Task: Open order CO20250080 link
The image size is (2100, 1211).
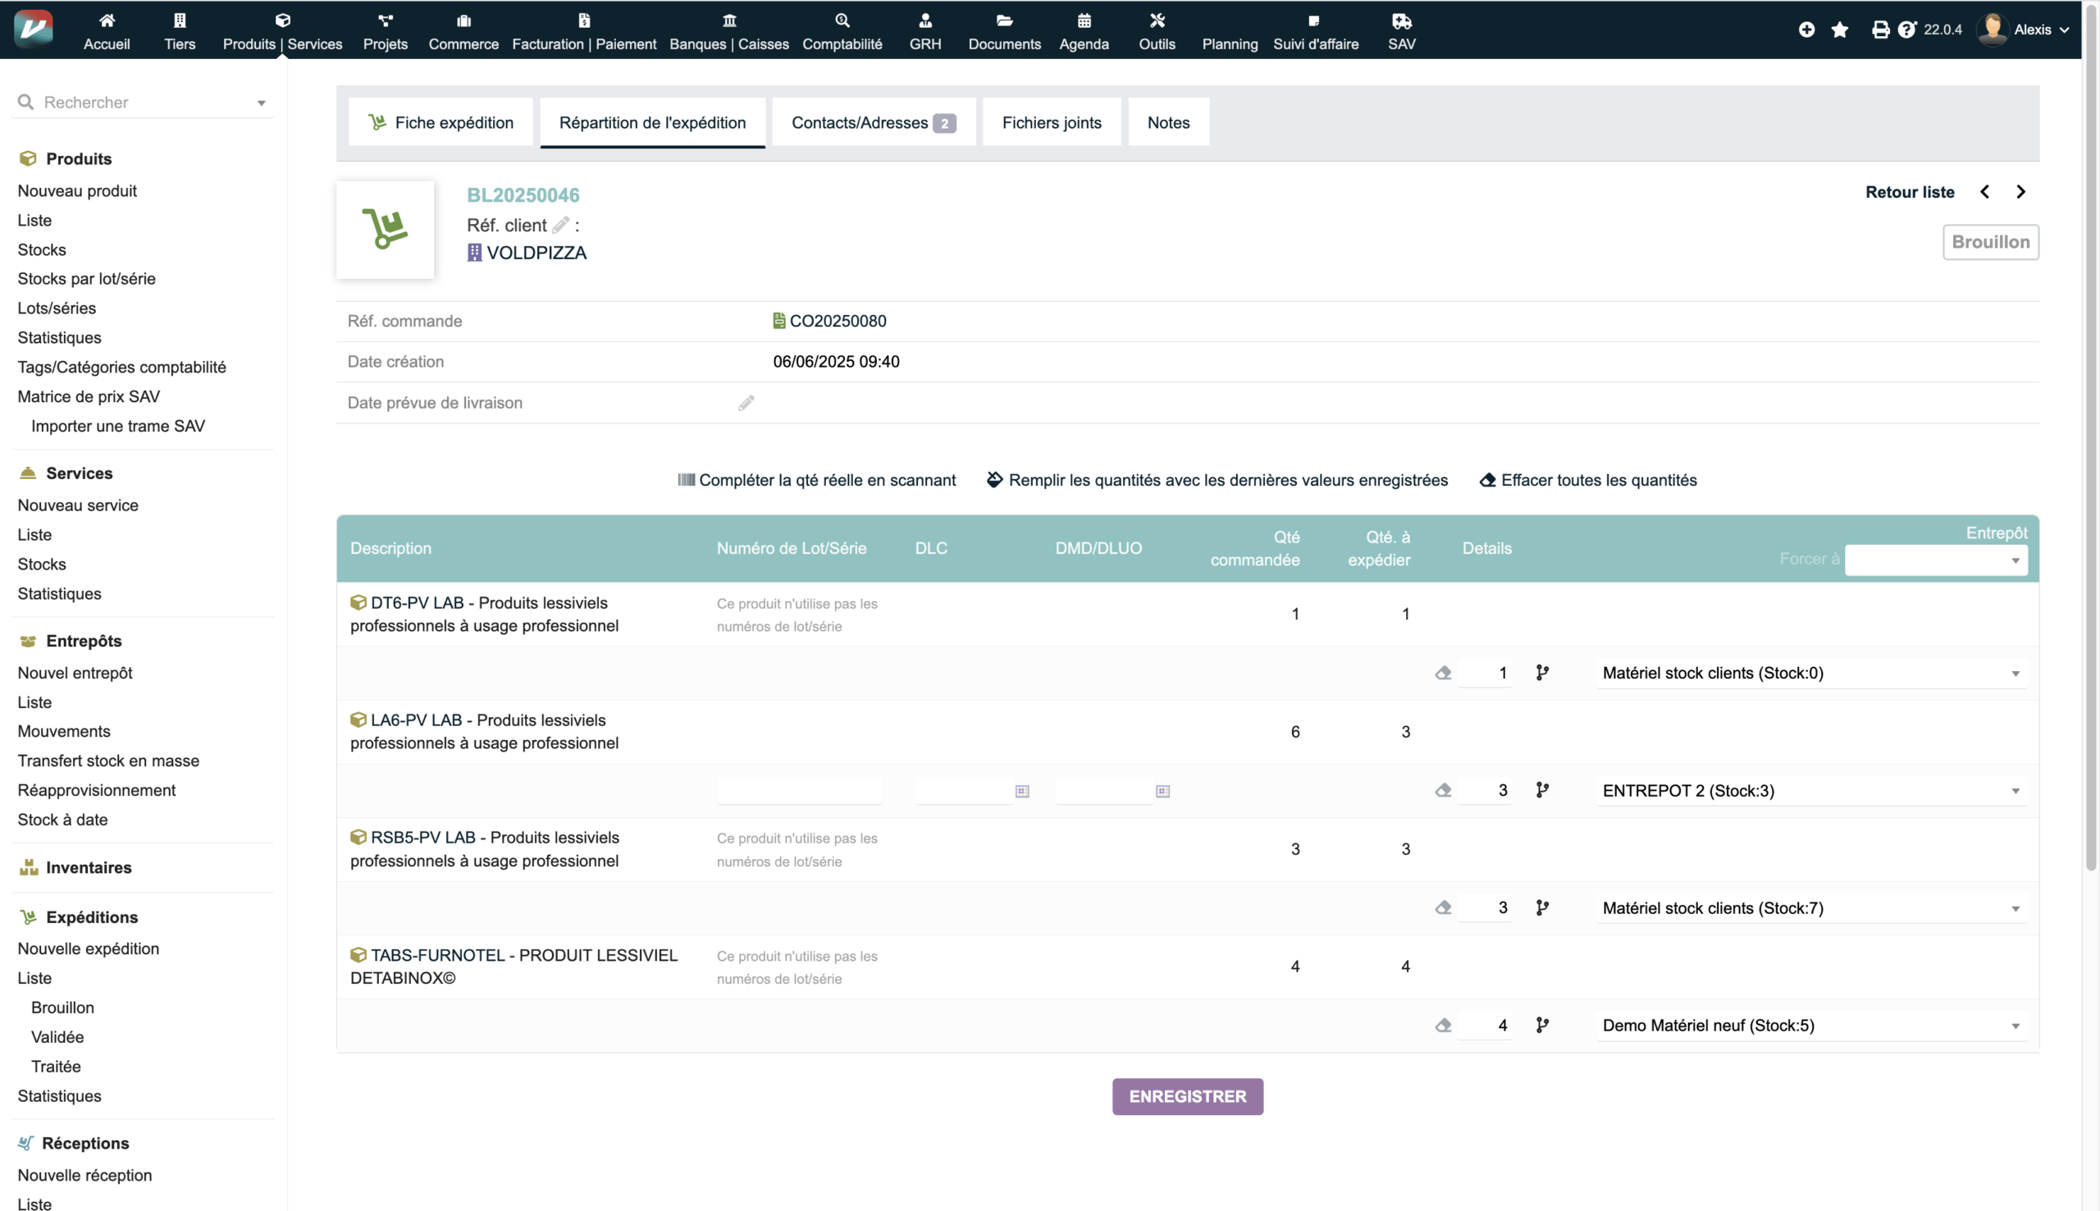Action: pos(837,321)
